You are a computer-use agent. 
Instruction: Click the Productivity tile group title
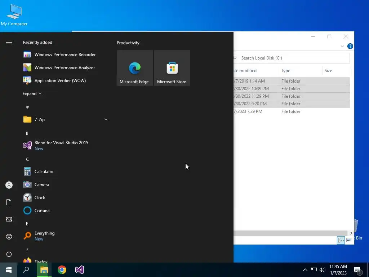point(128,43)
